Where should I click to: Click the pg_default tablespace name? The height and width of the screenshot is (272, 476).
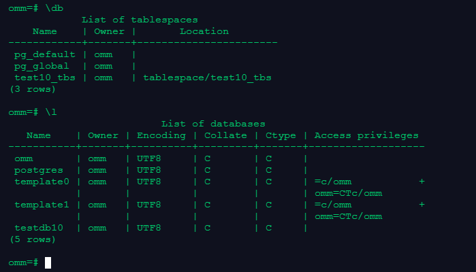44,54
